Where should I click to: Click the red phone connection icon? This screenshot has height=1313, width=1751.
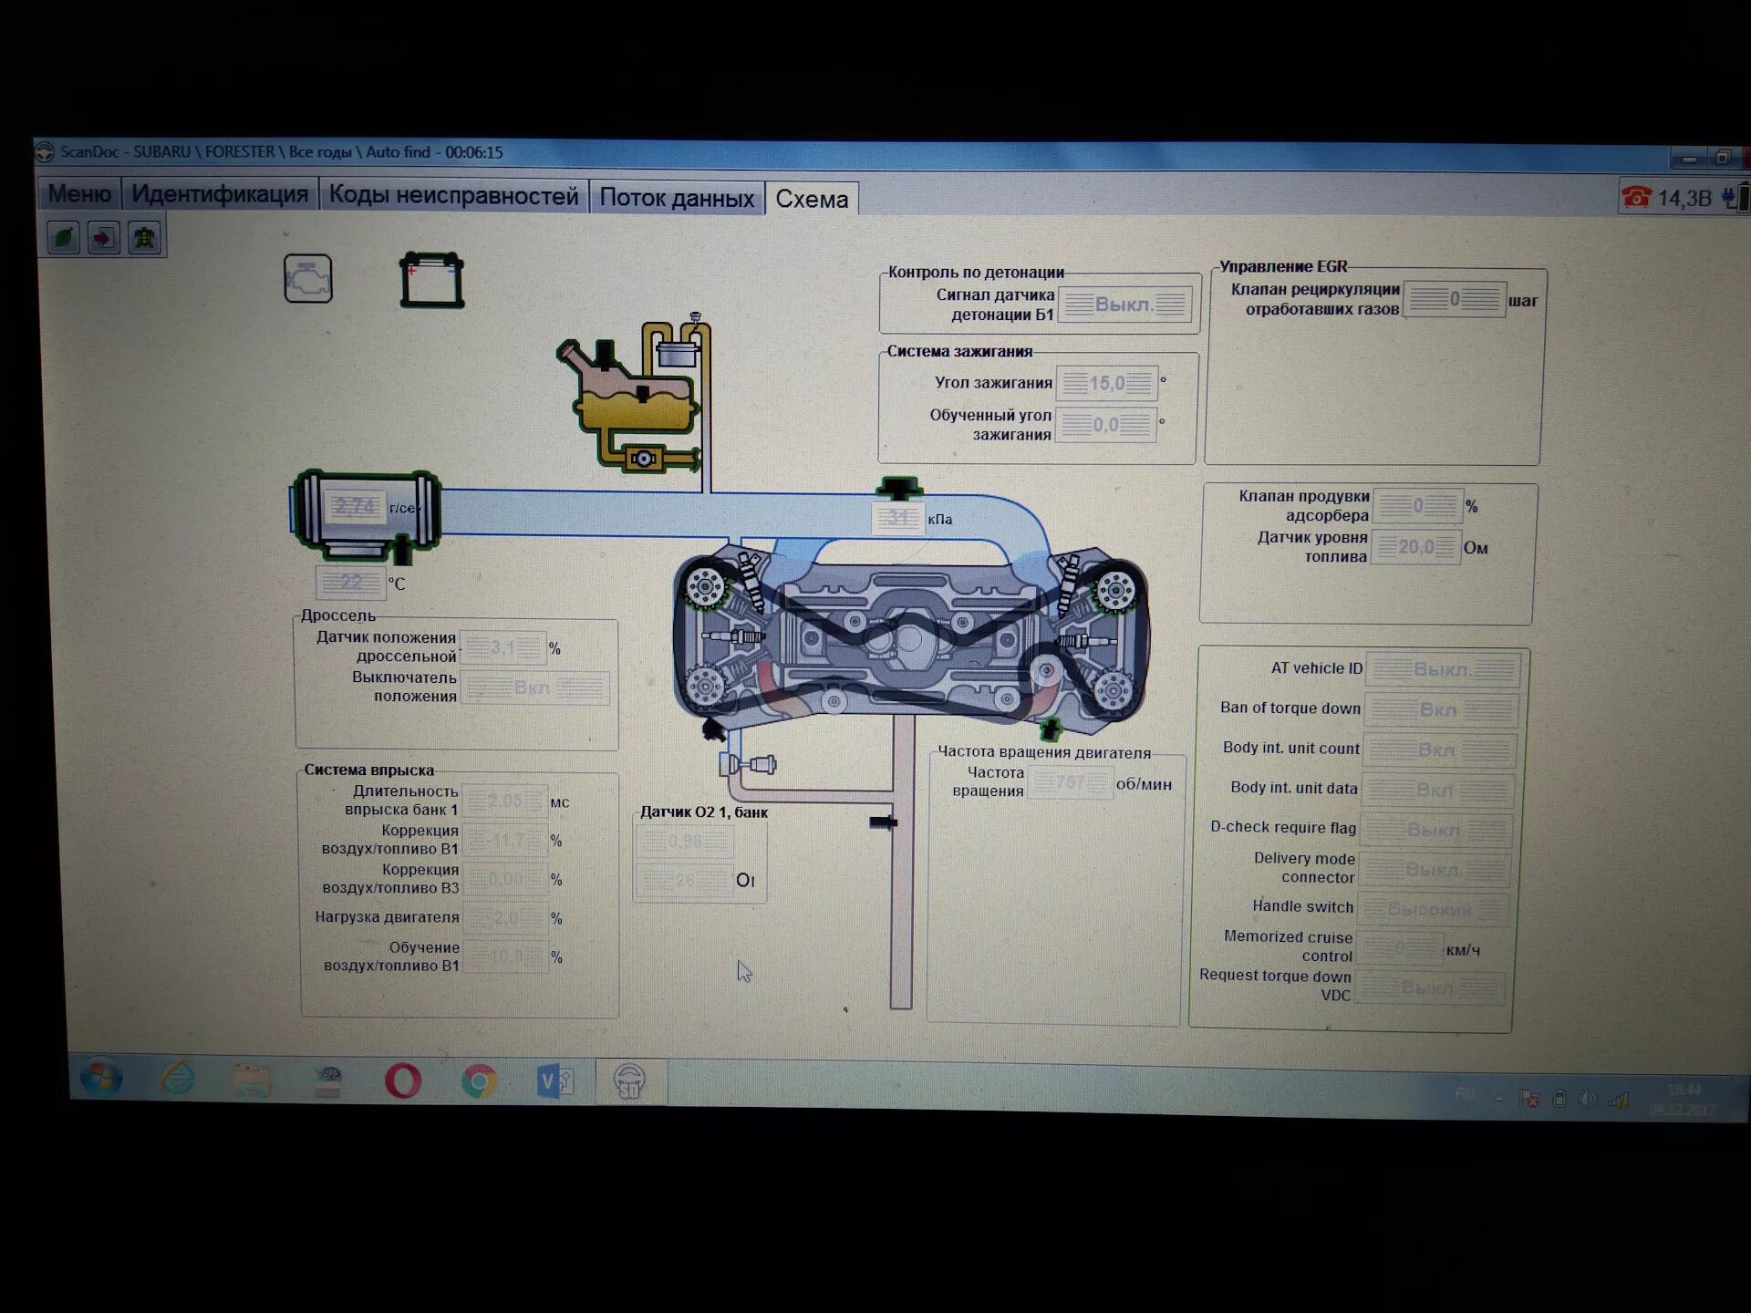click(x=1637, y=197)
